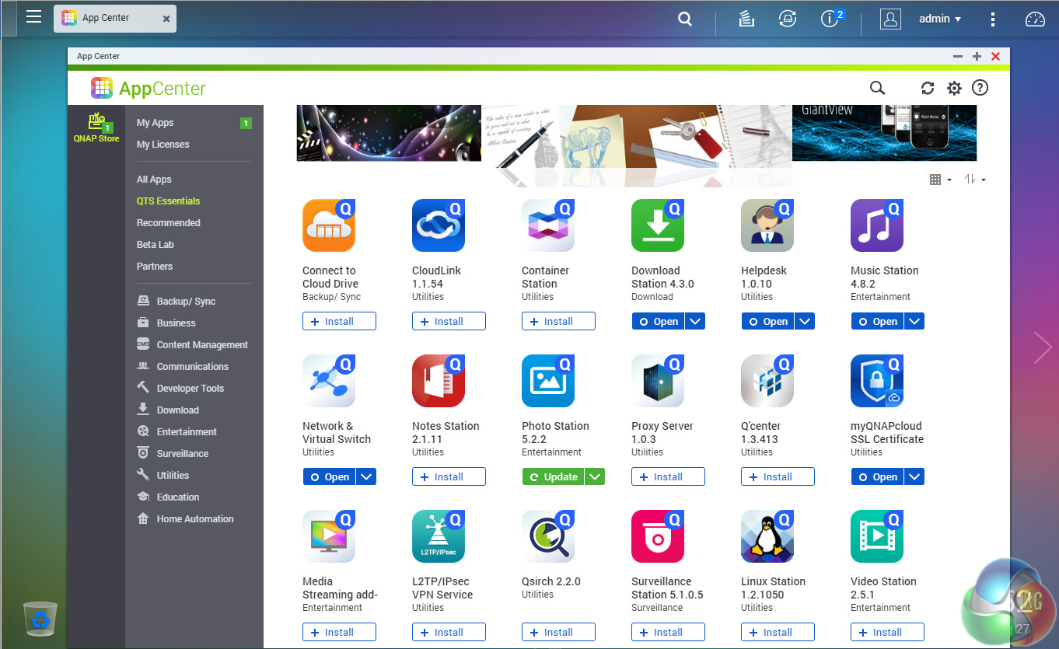Select the Linux Station penguin icon
The width and height of the screenshot is (1059, 649).
[x=767, y=536]
